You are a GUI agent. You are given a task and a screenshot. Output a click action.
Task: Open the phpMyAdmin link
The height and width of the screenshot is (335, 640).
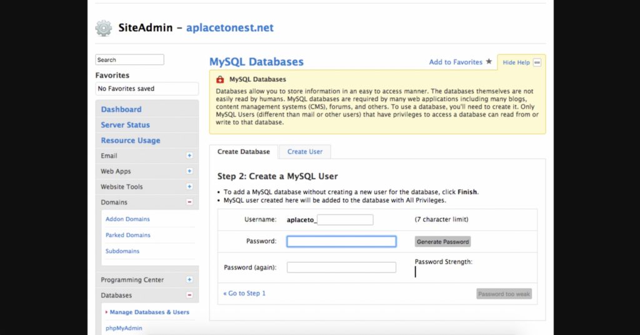[x=124, y=328]
